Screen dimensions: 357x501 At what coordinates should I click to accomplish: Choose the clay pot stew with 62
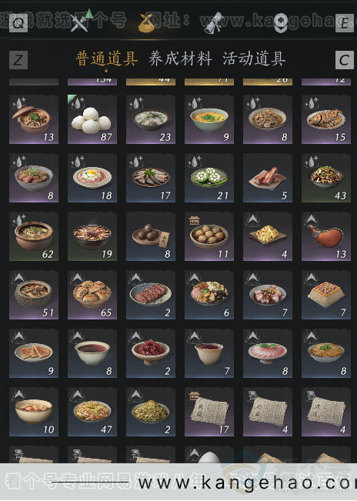(34, 236)
